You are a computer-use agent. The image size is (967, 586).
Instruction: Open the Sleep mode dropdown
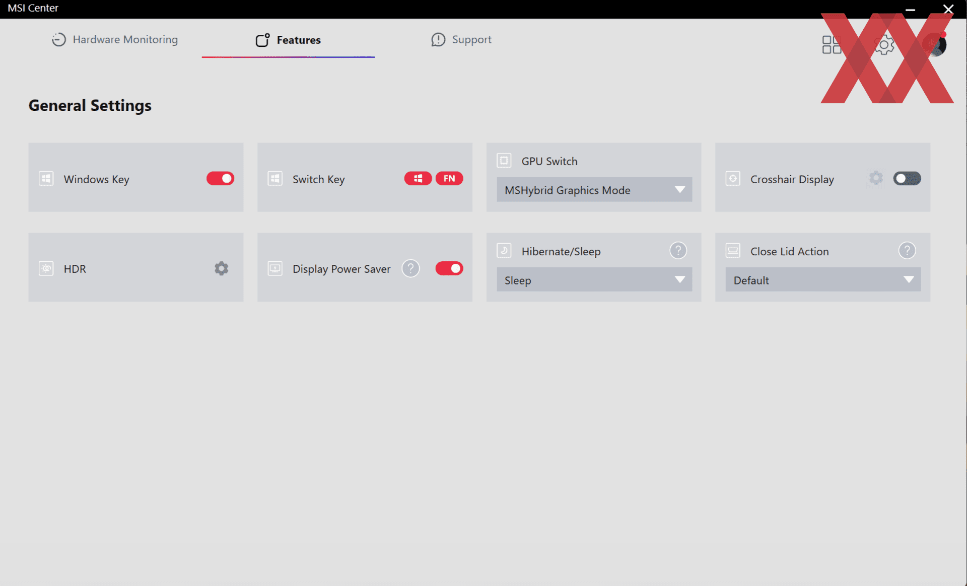pos(594,279)
